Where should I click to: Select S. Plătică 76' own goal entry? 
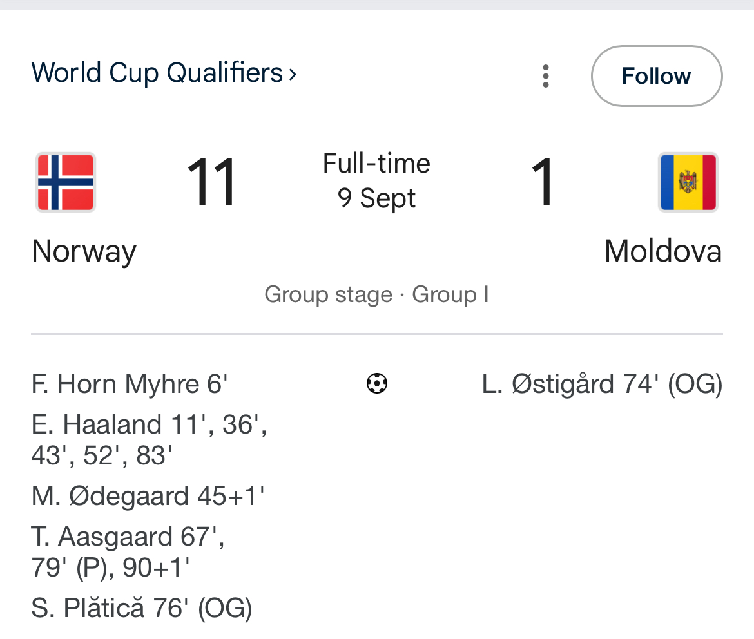pos(141,608)
